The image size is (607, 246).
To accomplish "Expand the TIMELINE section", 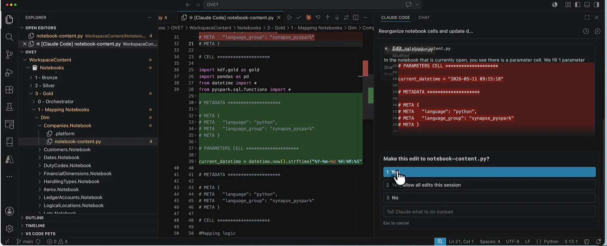I will (x=35, y=226).
